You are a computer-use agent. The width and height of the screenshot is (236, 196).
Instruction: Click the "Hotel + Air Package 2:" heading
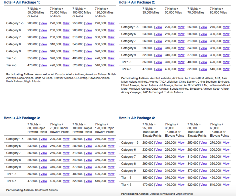click(x=137, y=2)
